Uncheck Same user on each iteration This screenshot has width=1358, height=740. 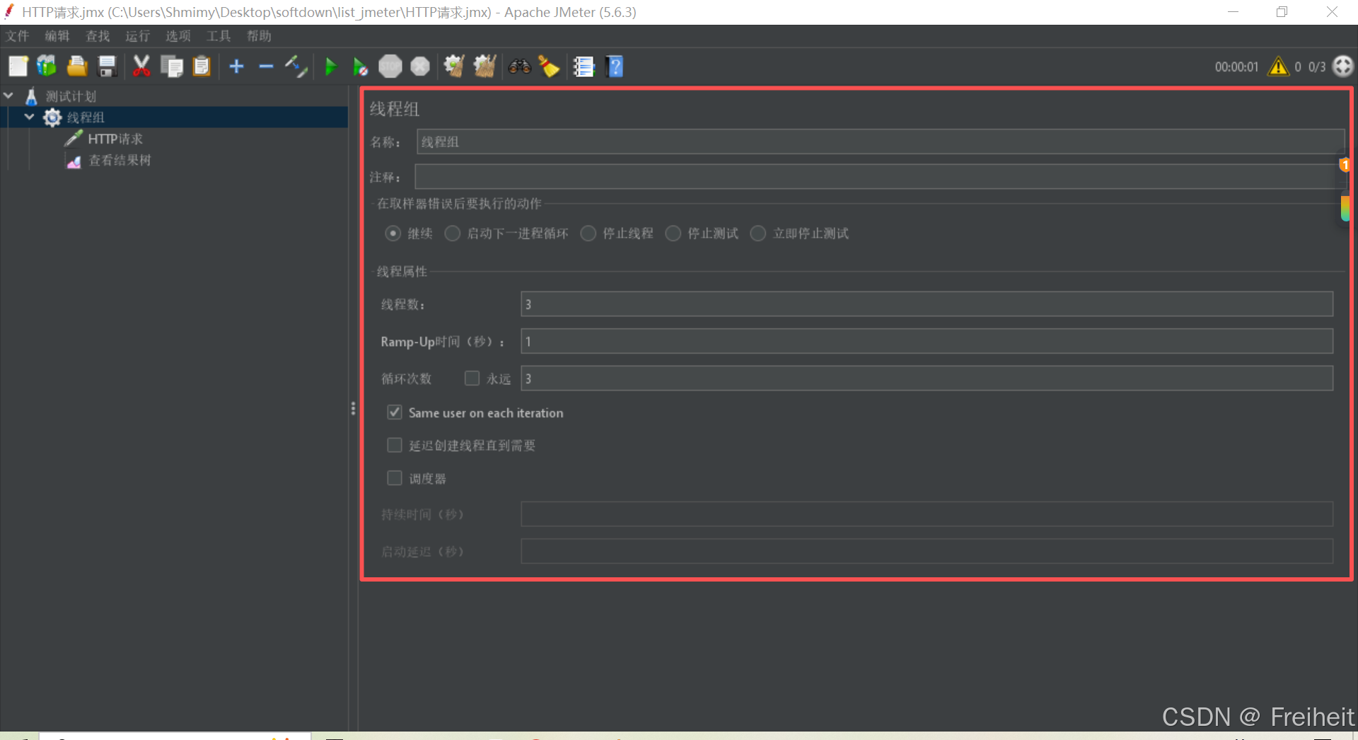pyautogui.click(x=395, y=412)
